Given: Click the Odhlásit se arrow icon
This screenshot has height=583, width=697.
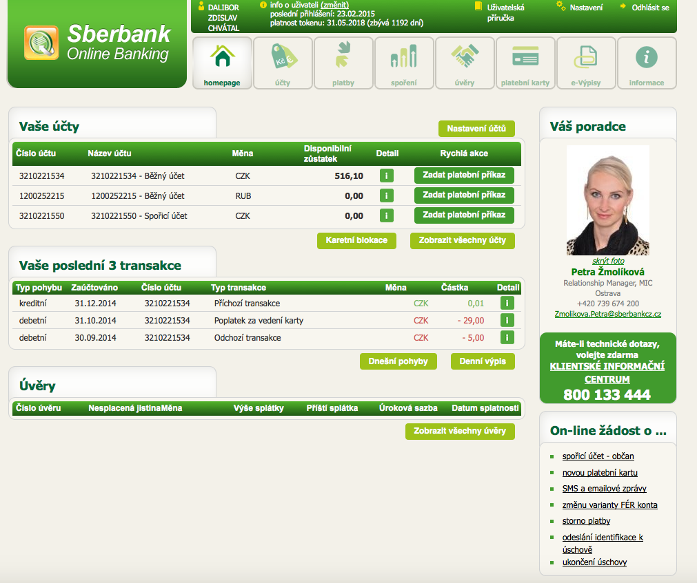Looking at the screenshot, I should pos(623,6).
